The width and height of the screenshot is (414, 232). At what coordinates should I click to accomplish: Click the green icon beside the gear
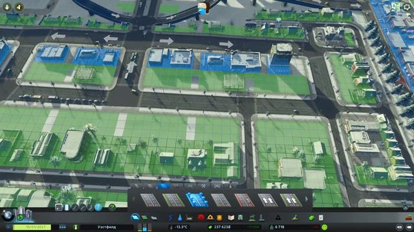[x=395, y=7]
